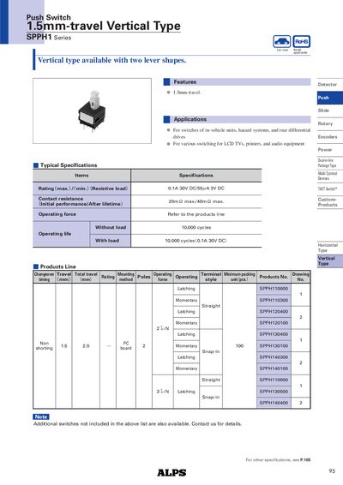Click the minimum packing unit '100' cell
This screenshot has height=485, width=343.
point(239,346)
